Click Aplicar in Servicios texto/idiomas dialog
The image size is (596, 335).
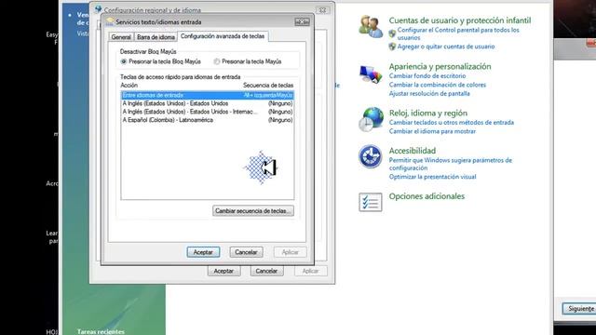pyautogui.click(x=290, y=252)
